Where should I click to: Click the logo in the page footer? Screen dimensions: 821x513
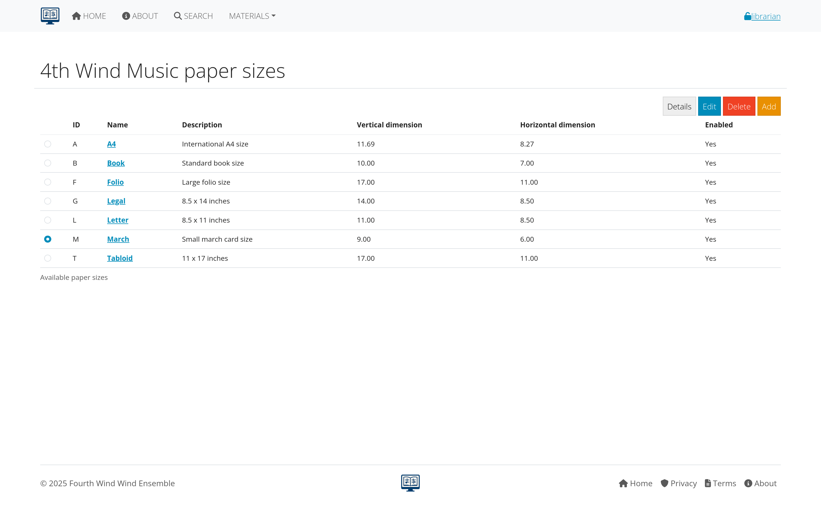click(x=410, y=483)
